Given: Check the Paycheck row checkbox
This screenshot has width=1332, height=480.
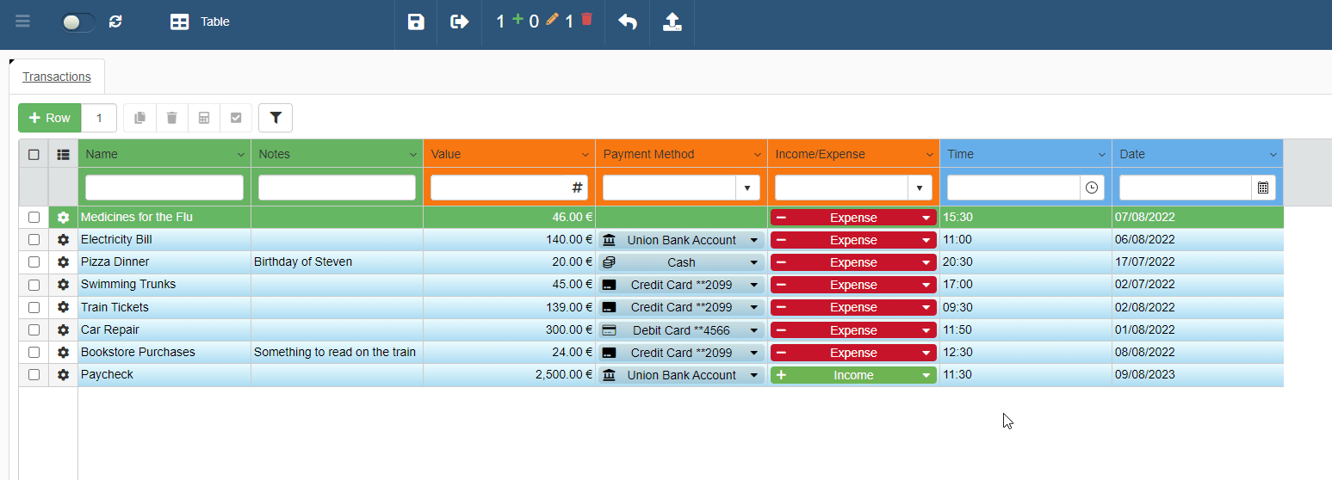Looking at the screenshot, I should click(34, 375).
